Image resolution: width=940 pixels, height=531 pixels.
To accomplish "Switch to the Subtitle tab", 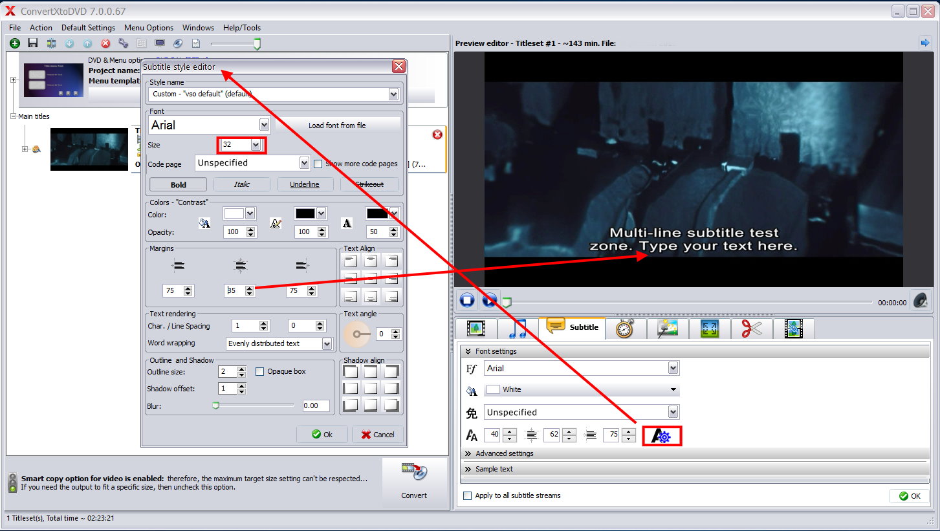I will click(571, 327).
